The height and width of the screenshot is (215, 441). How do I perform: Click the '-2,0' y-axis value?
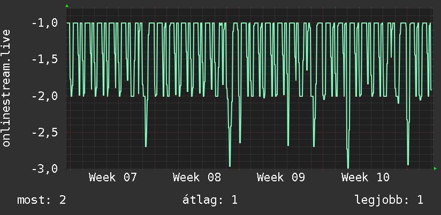(x=45, y=96)
